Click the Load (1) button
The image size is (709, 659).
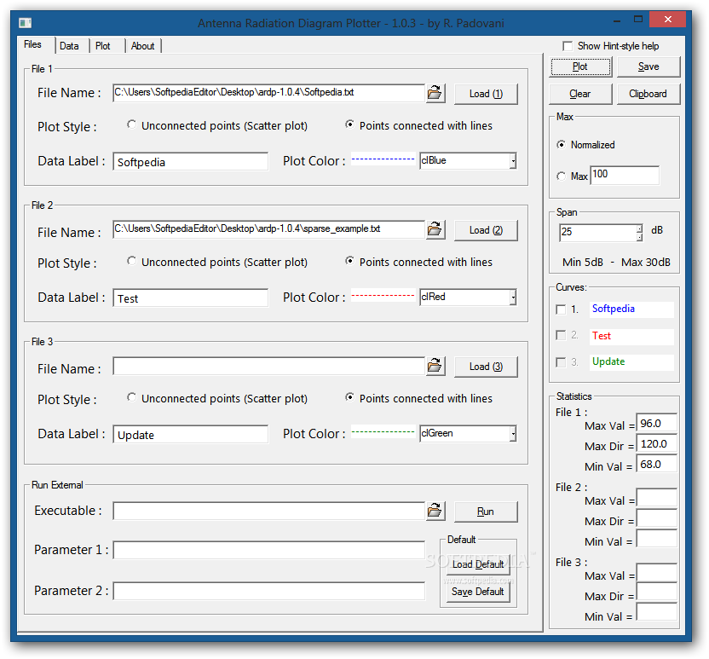(486, 94)
